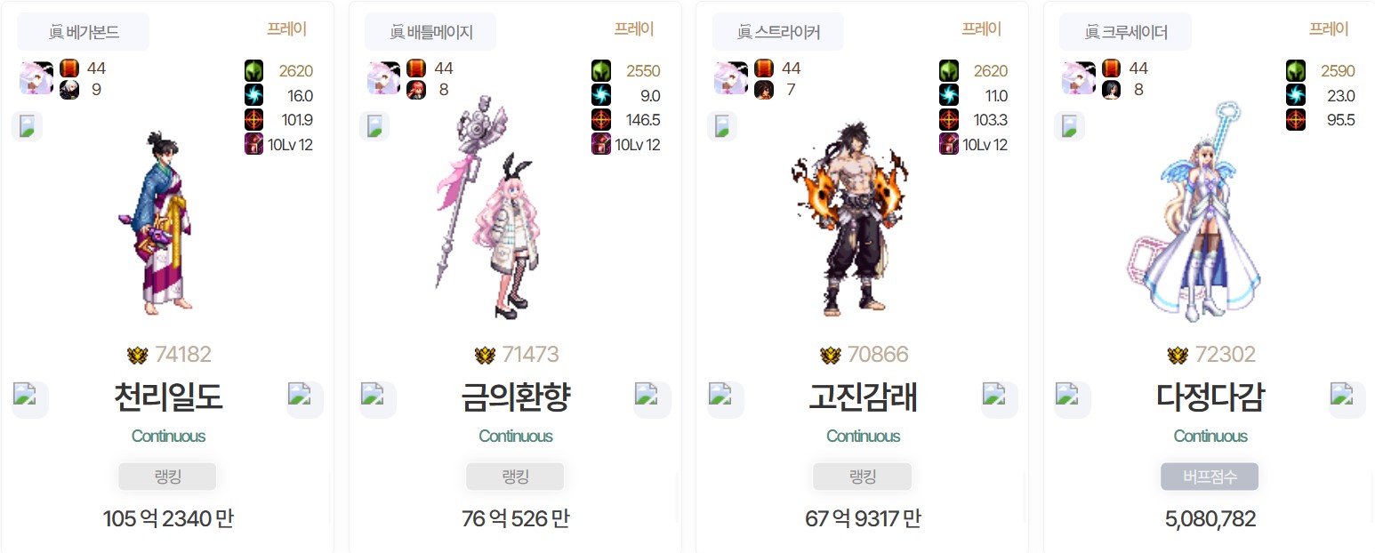
Task: Select the 랭킹 button under 금의환향
Action: click(x=515, y=477)
